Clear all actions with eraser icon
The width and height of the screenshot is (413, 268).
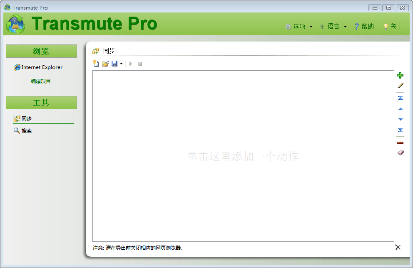pyautogui.click(x=401, y=152)
